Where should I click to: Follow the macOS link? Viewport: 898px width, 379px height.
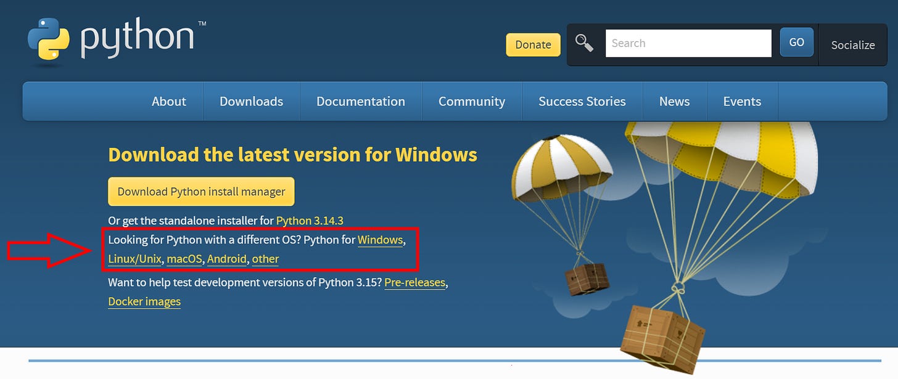(x=184, y=259)
